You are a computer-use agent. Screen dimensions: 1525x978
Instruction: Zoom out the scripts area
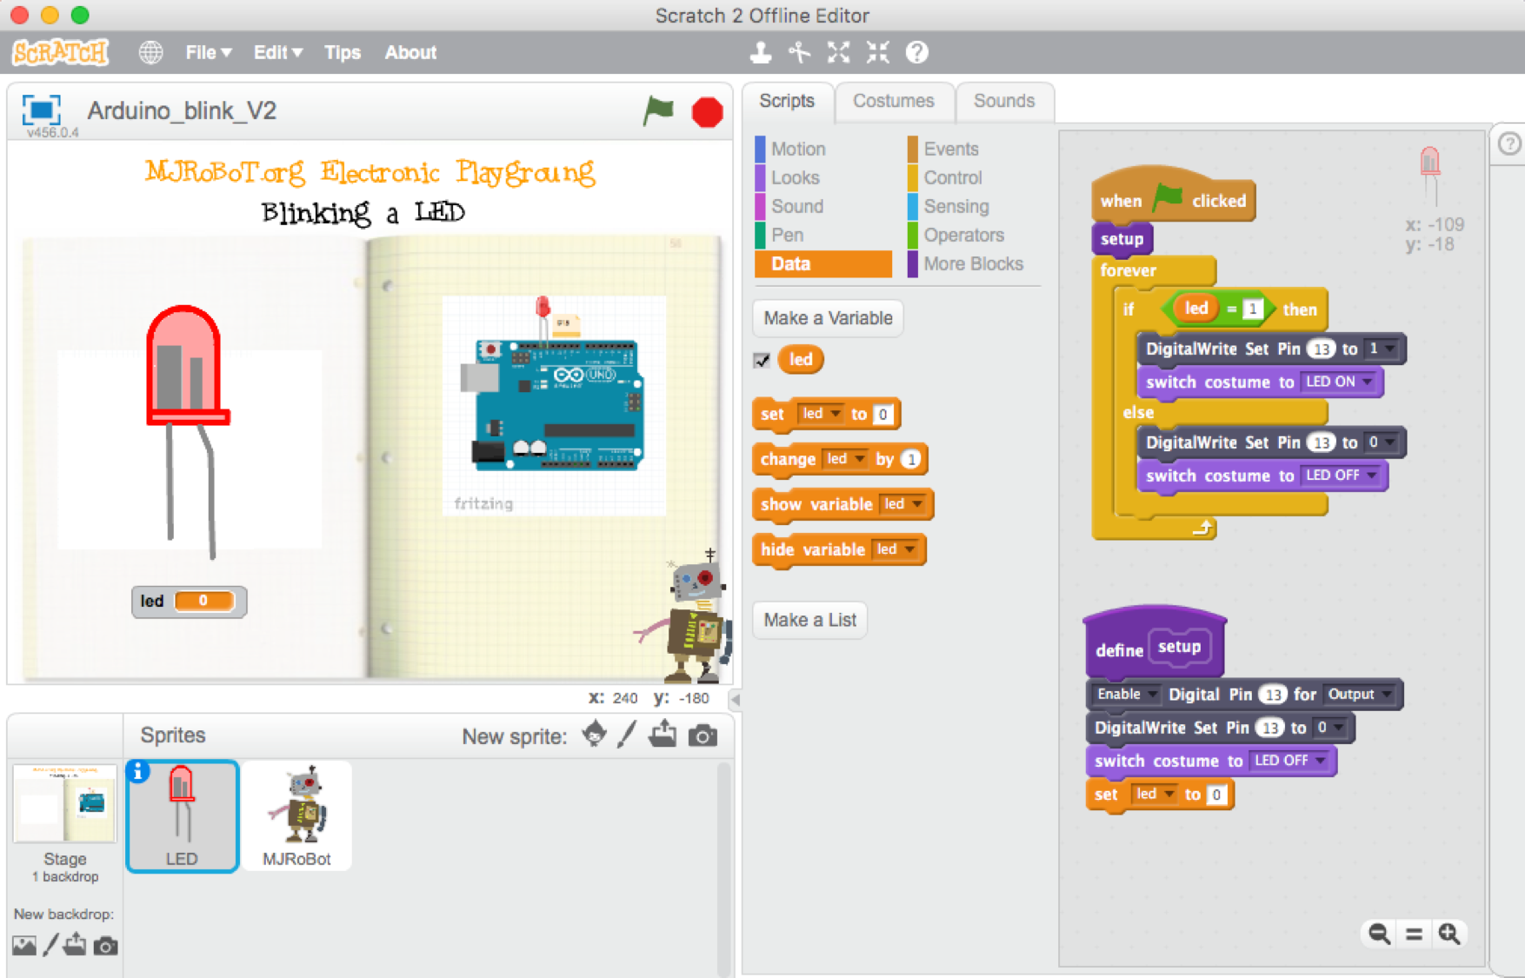point(1379,934)
